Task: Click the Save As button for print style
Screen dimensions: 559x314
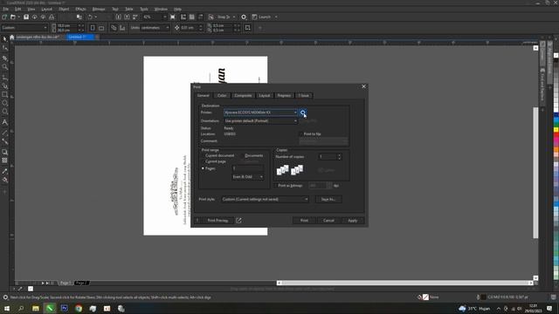Action: pyautogui.click(x=328, y=200)
